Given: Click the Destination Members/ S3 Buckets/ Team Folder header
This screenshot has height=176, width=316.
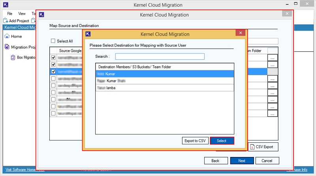Looking at the screenshot, I should tap(165, 67).
